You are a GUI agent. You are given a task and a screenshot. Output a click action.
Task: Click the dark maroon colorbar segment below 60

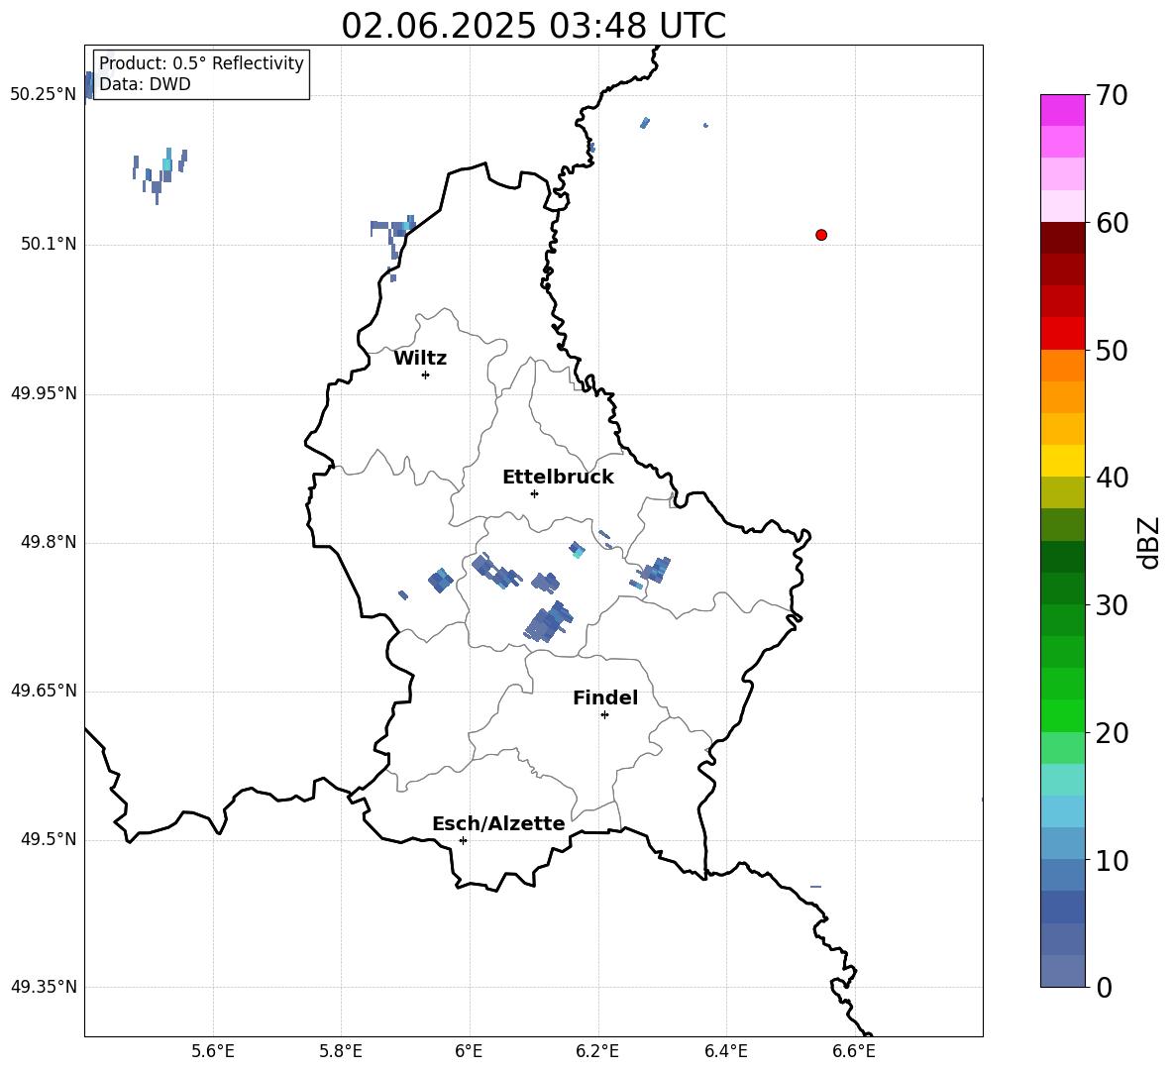tap(1063, 238)
